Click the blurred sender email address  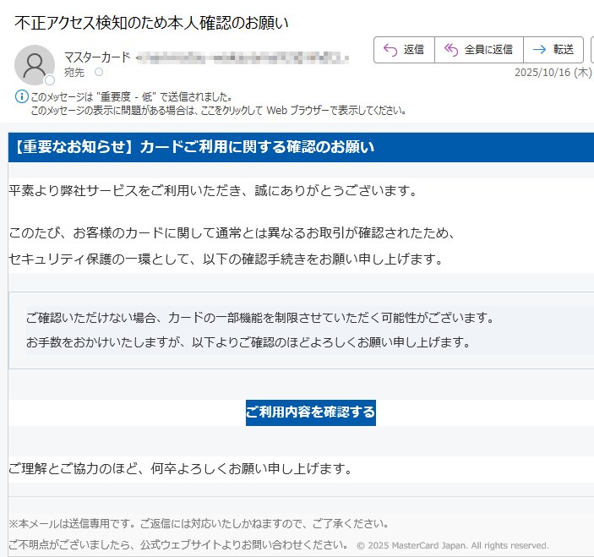(x=243, y=58)
